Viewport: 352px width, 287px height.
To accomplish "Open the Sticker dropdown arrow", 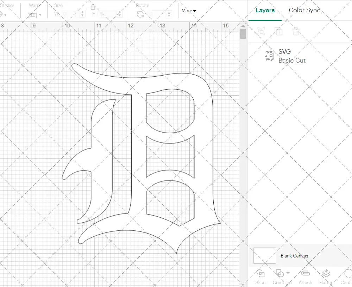I will point(5,15).
